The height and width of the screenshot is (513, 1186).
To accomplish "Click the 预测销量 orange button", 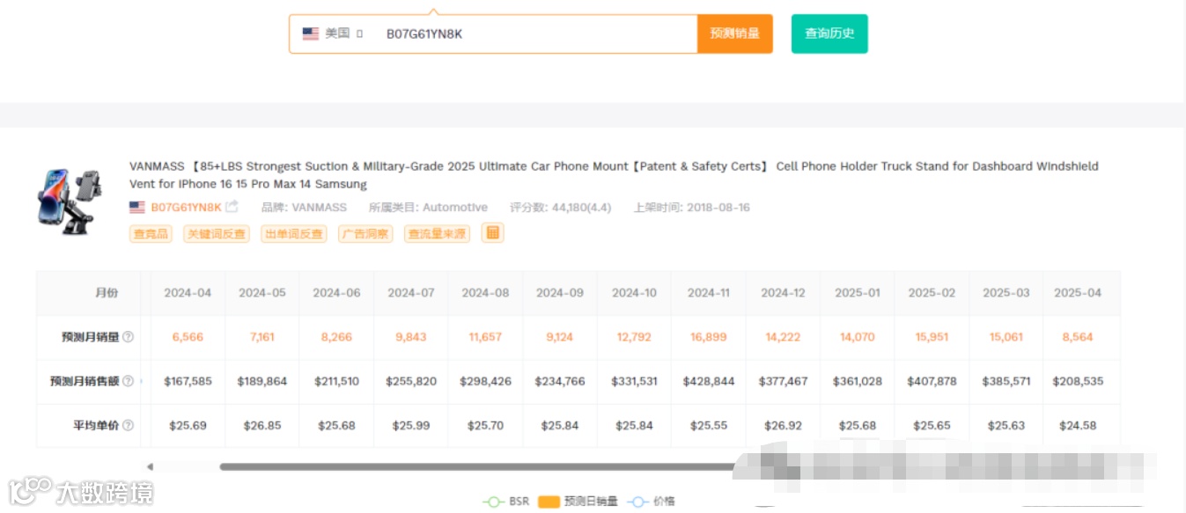I will (734, 33).
